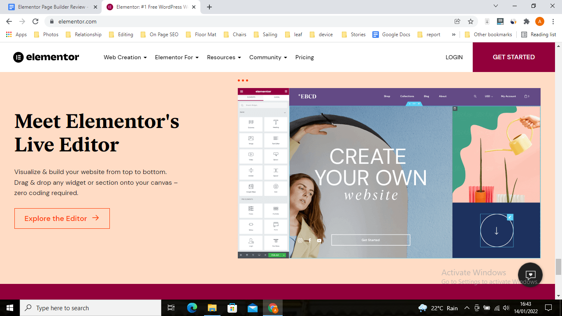562x316 pixels.
Task: Open the On Page SEO bookmark folder
Action: pos(160,35)
